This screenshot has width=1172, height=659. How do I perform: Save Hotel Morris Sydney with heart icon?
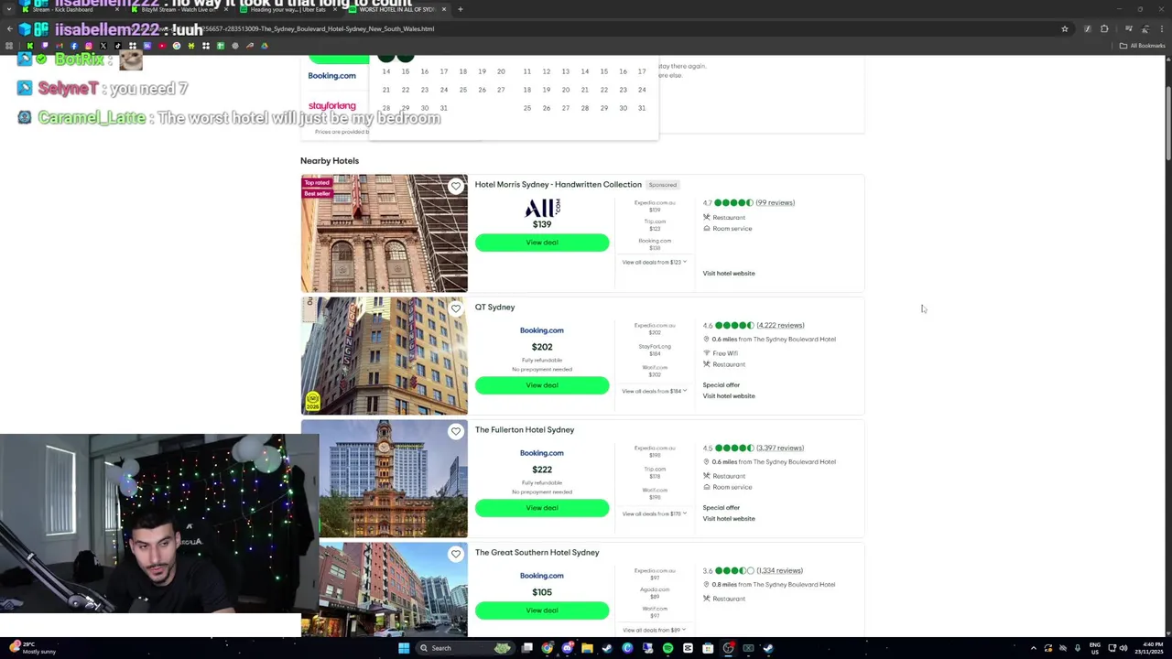456,186
